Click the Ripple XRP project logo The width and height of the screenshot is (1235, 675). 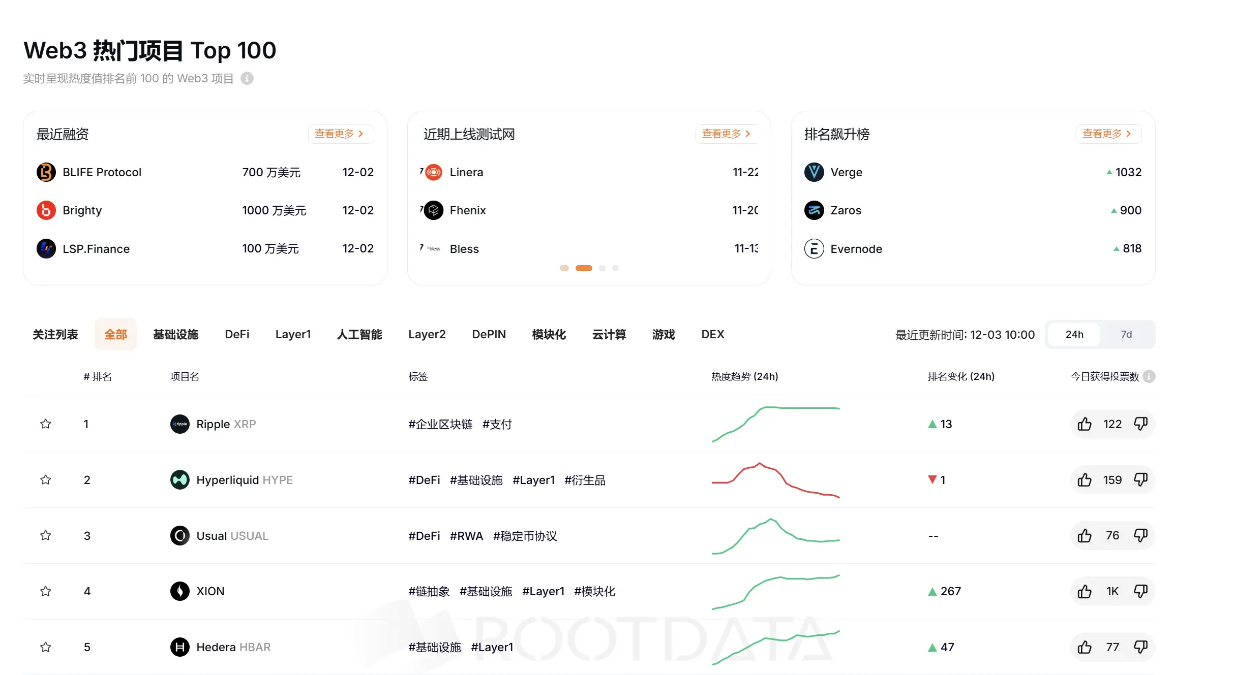pyautogui.click(x=179, y=424)
